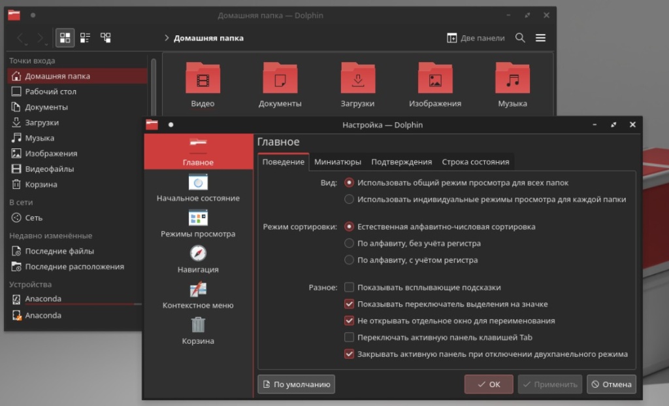Select the Navigation settings compass icon
This screenshot has width=669, height=406.
[x=198, y=254]
